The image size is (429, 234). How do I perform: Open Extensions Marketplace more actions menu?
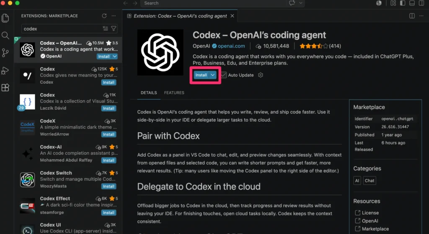pyautogui.click(x=114, y=16)
